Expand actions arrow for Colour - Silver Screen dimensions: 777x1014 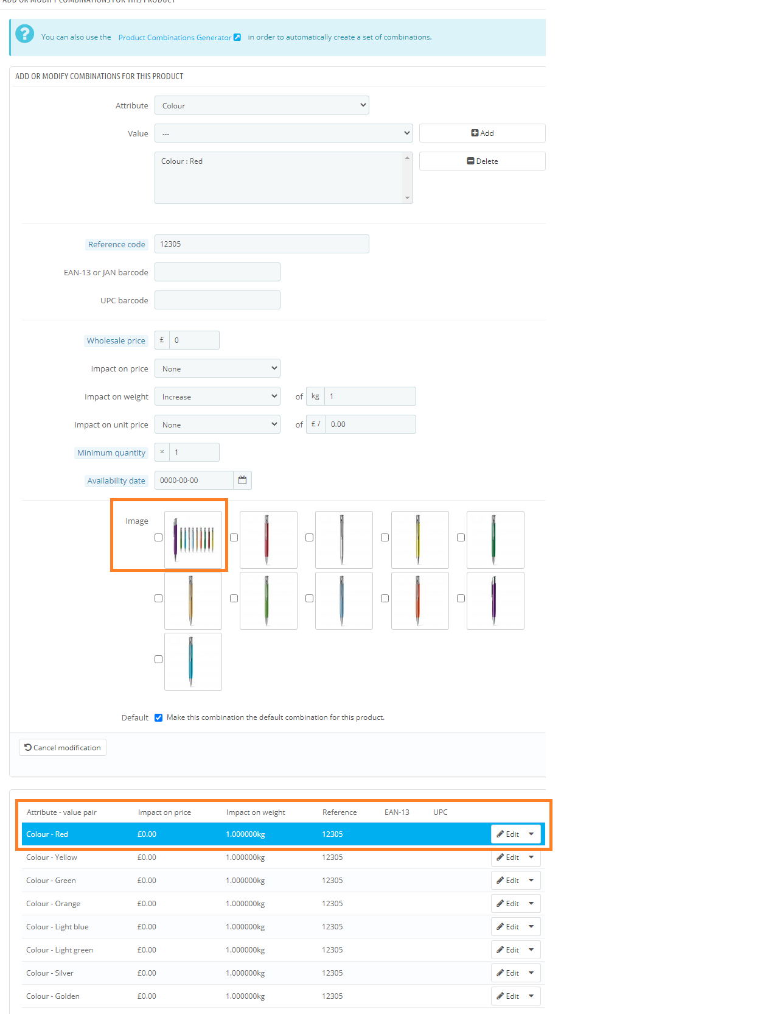531,973
